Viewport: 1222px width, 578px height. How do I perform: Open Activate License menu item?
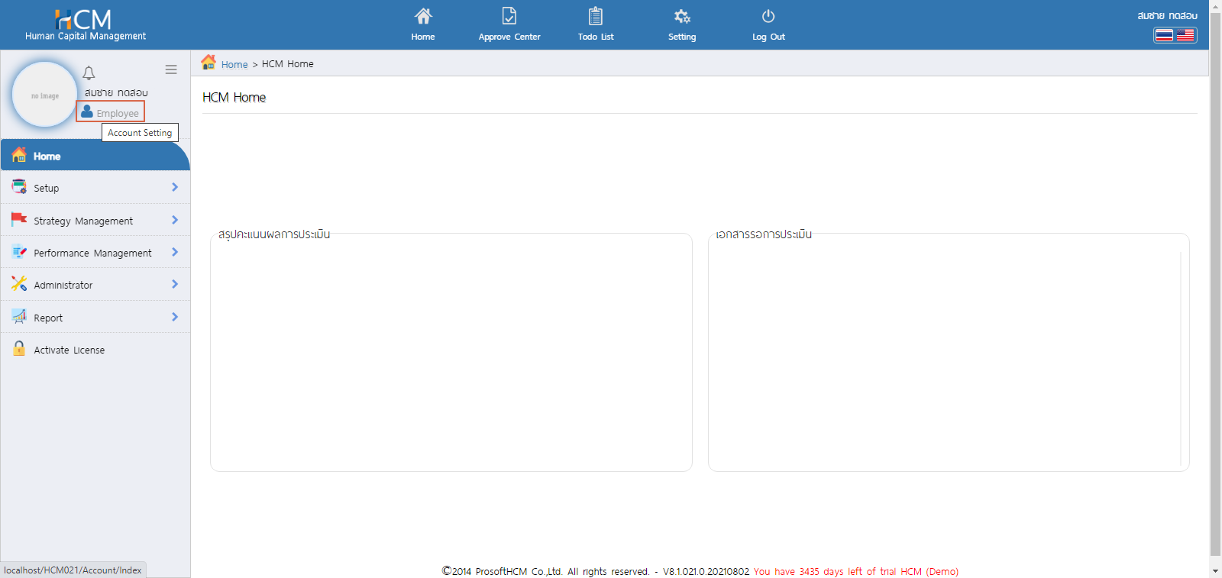95,349
